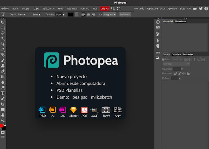Viewport: 209px width, 149px height.
Task: Open the pea.psd demo file
Action: pos(80,97)
